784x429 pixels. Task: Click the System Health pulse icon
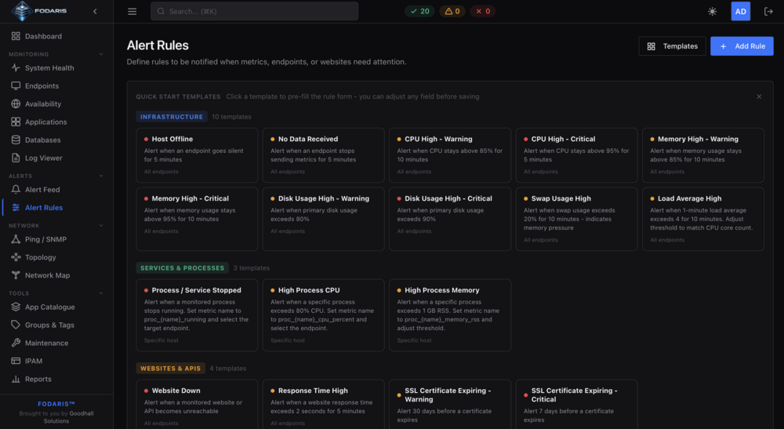(x=16, y=67)
